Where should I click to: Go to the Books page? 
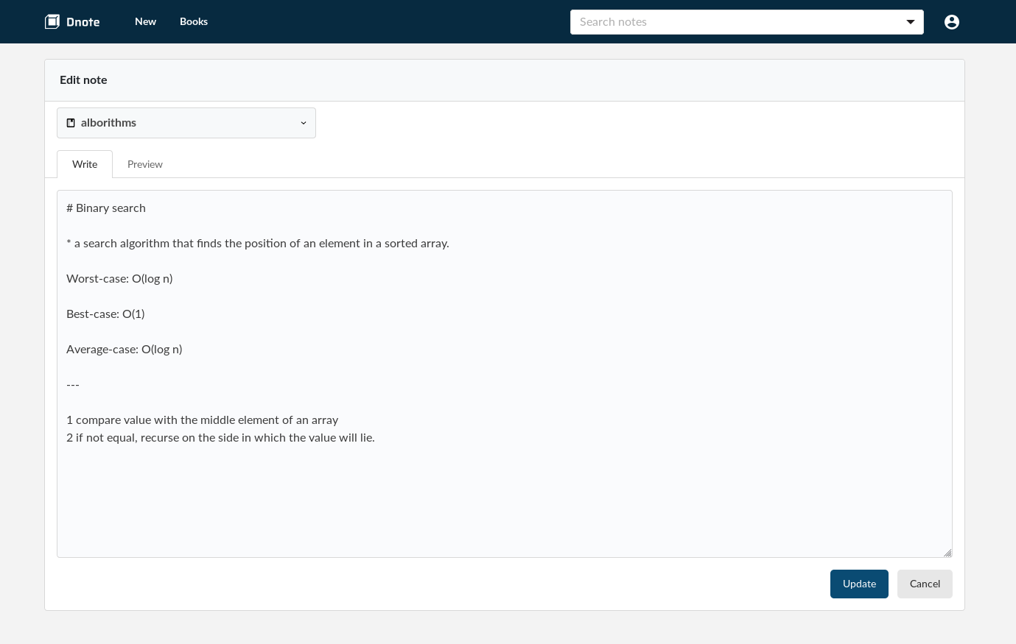pos(194,21)
